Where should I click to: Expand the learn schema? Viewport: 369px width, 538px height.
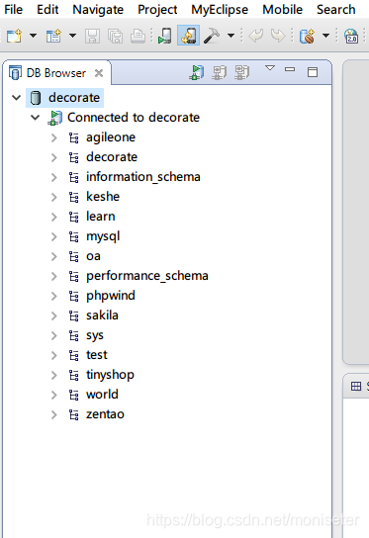tap(53, 217)
